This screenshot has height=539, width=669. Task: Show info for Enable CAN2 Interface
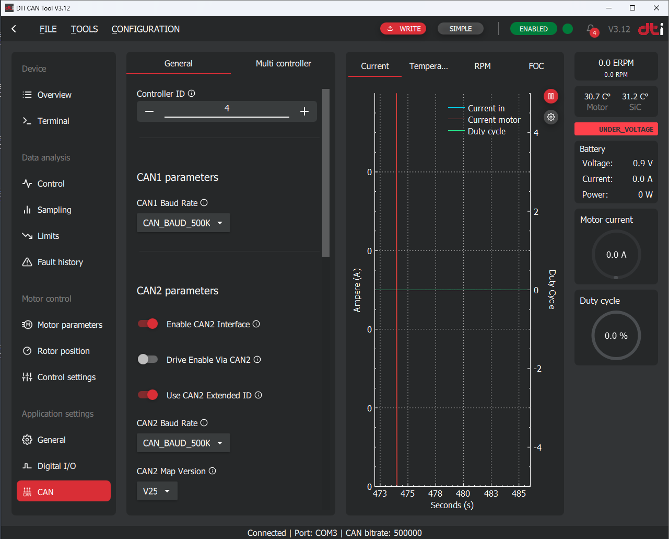256,324
